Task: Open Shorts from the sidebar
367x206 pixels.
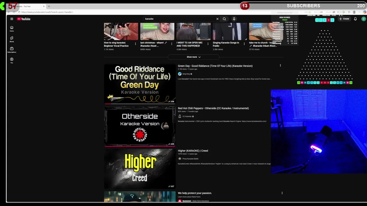Action: (12, 39)
